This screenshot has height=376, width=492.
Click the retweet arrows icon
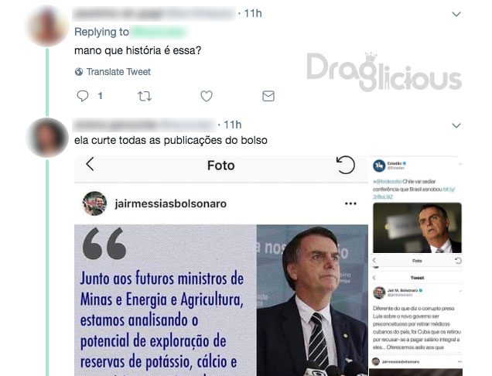[x=145, y=96]
